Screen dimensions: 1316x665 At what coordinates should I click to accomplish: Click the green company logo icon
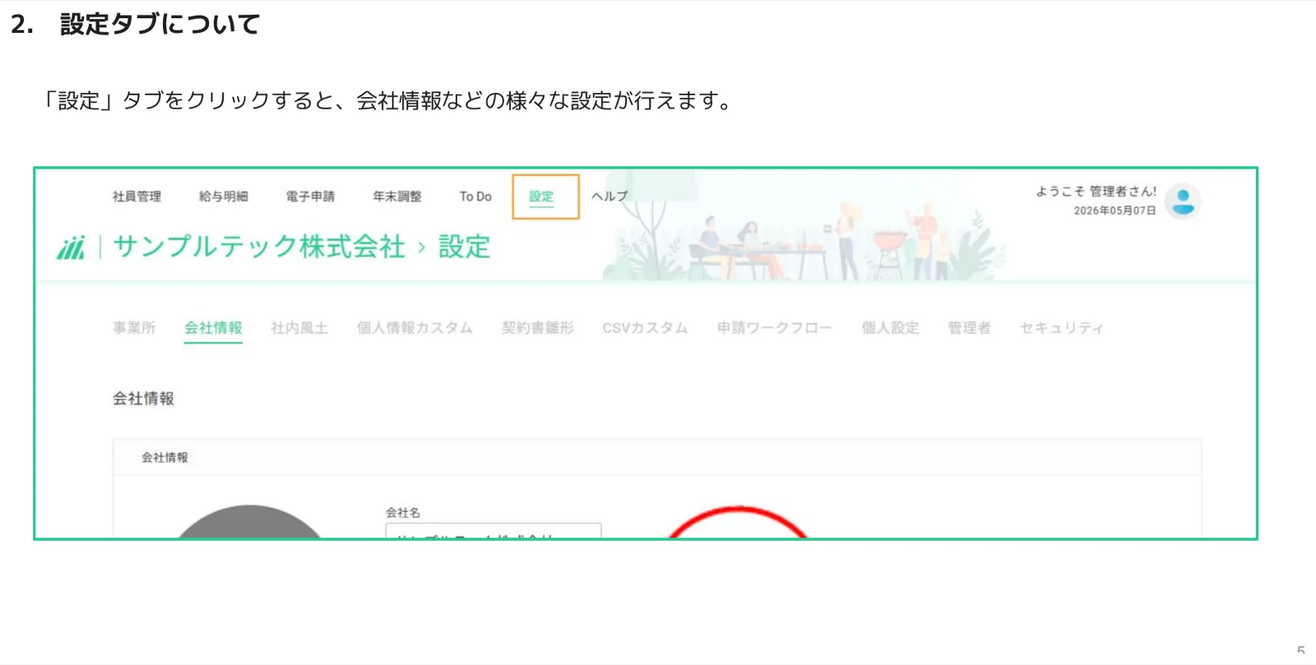click(x=71, y=247)
